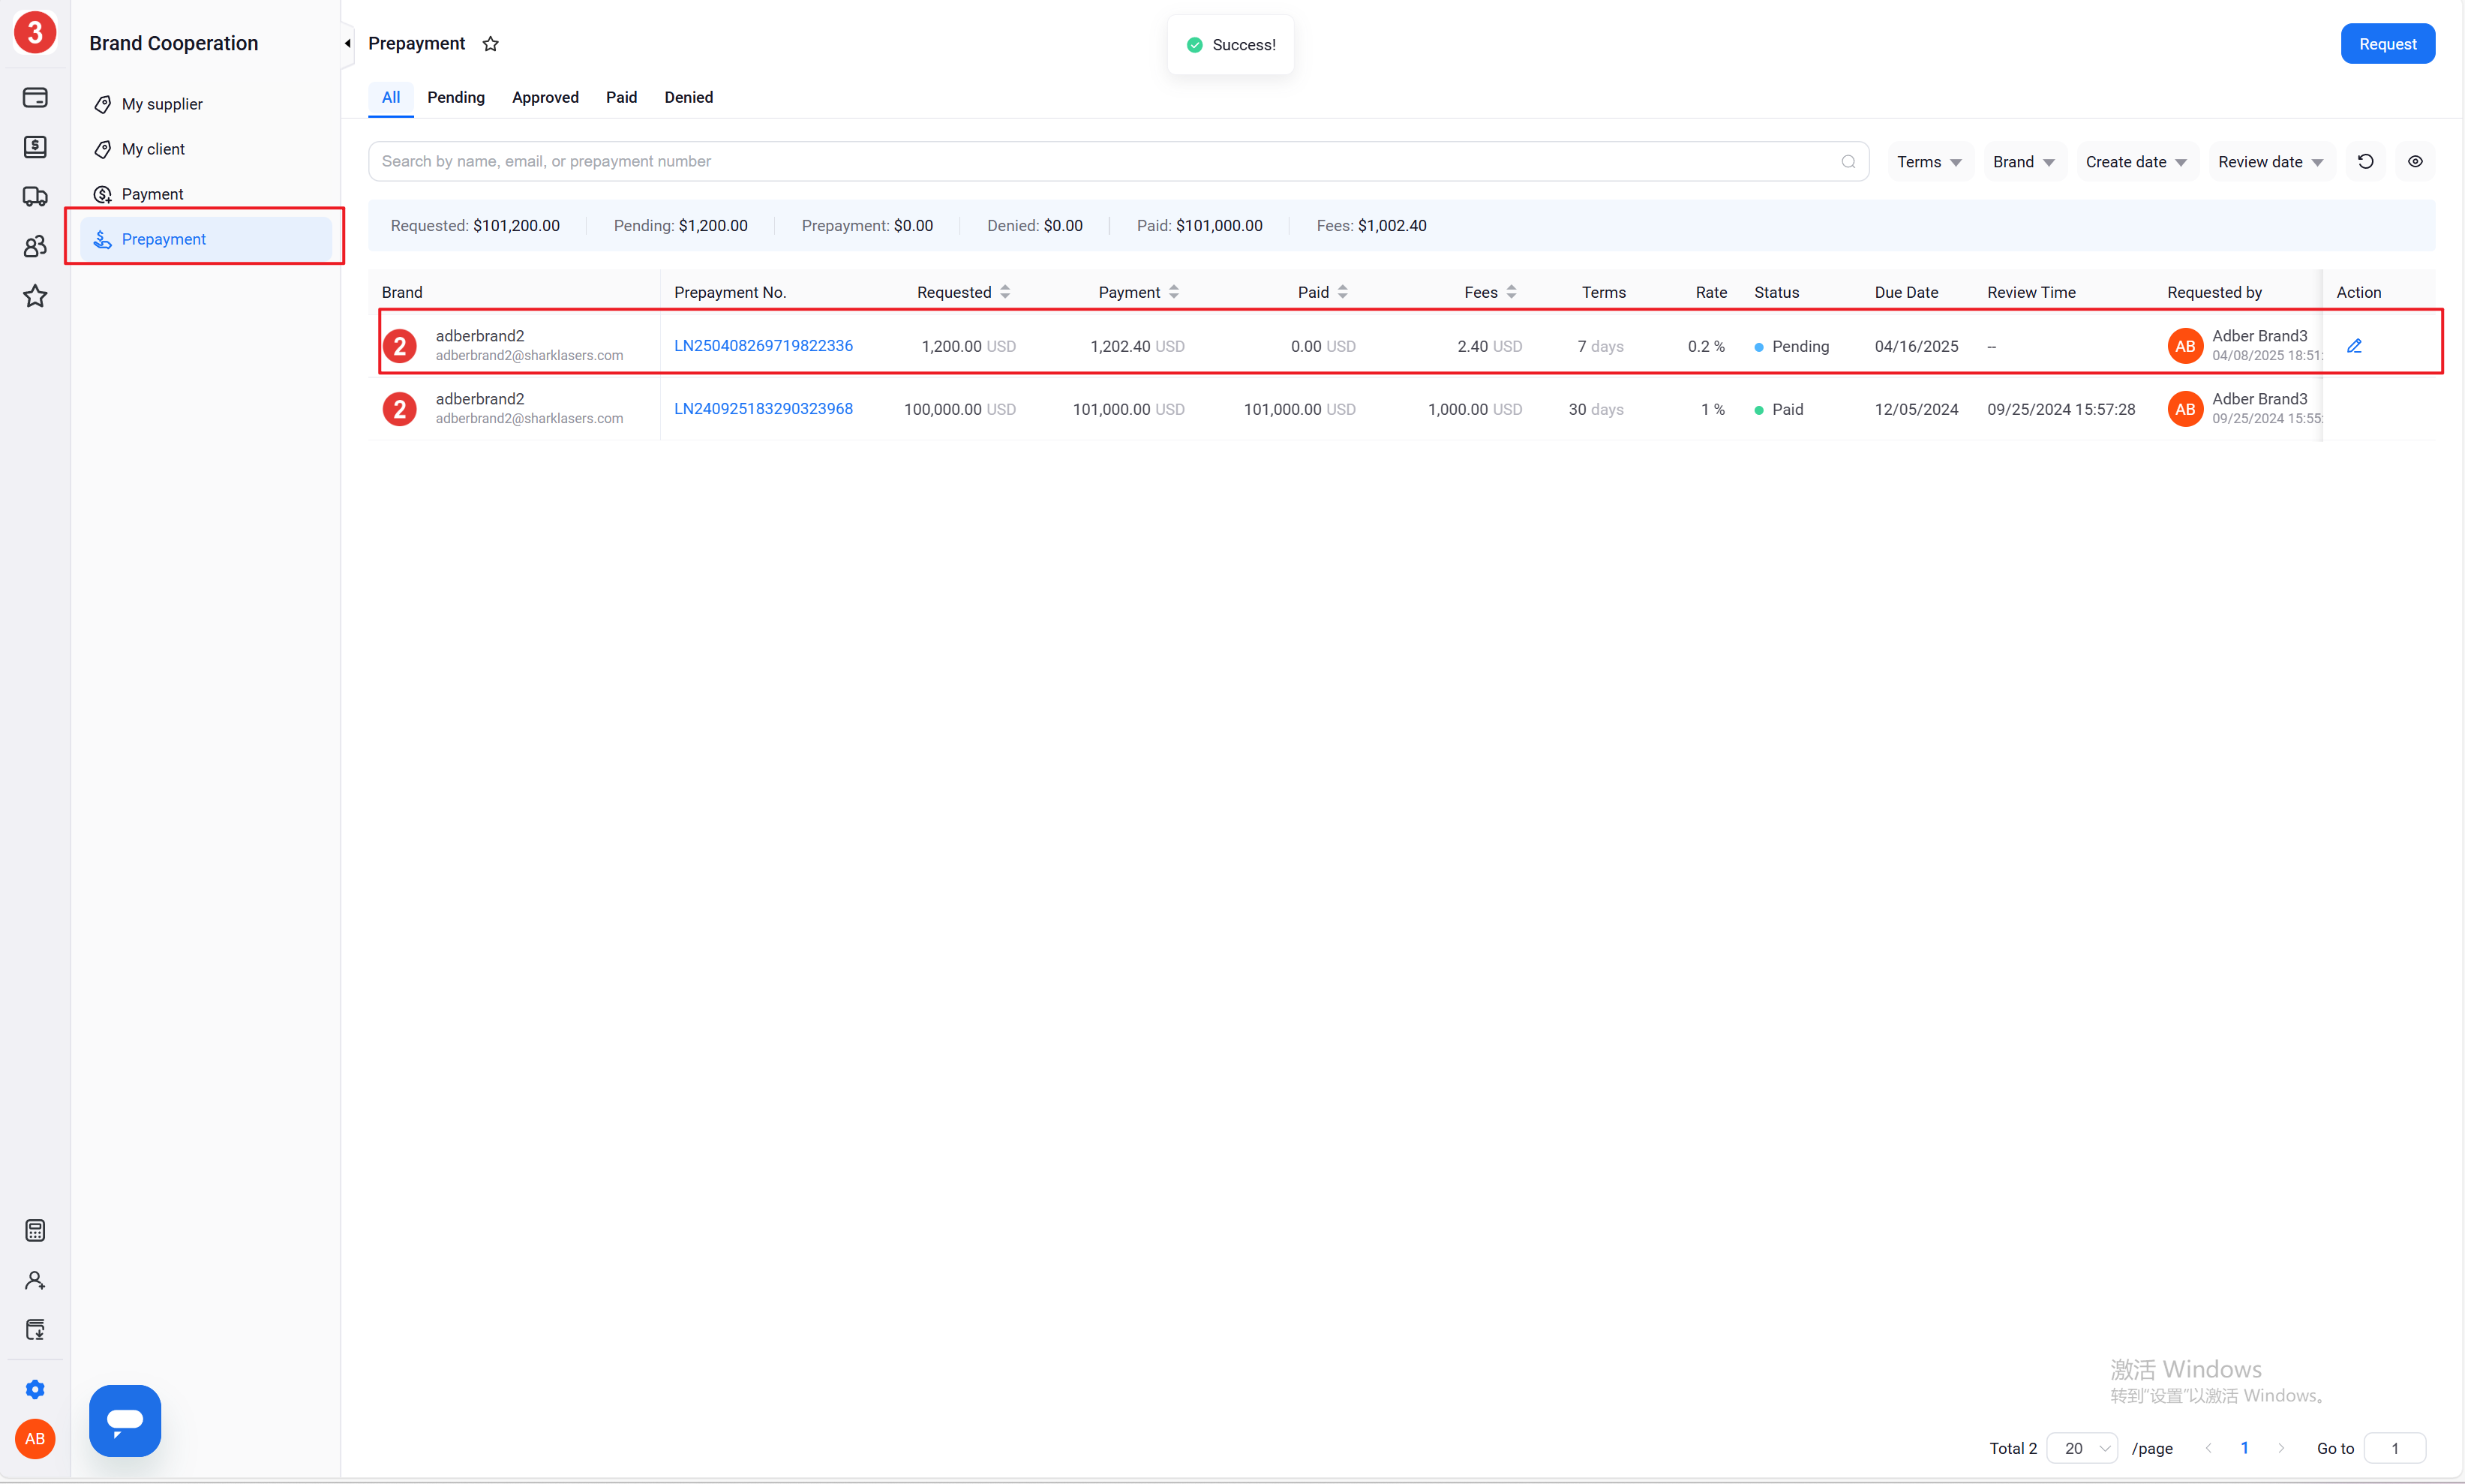Switch to the Denied tab

coord(689,97)
